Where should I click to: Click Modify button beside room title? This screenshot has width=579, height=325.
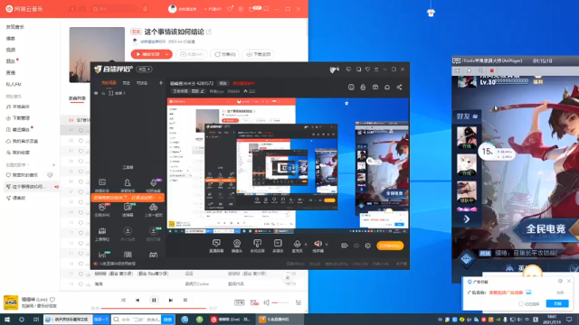coord(223,83)
